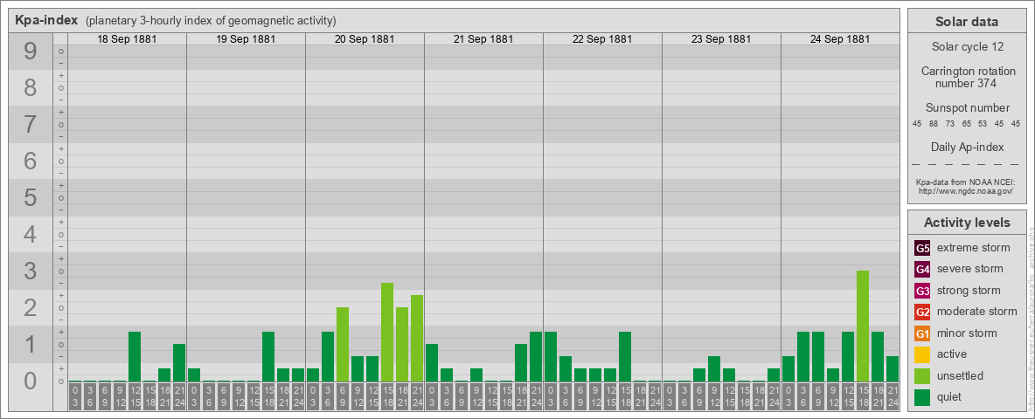The width and height of the screenshot is (1035, 419).
Task: Click the G4 severe storm legend icon
Action: click(922, 269)
